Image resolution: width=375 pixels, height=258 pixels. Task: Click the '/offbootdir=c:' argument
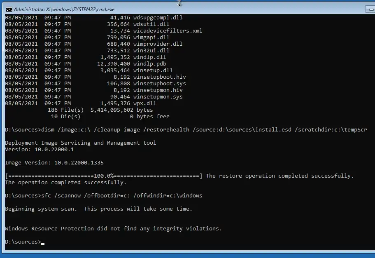coord(107,195)
